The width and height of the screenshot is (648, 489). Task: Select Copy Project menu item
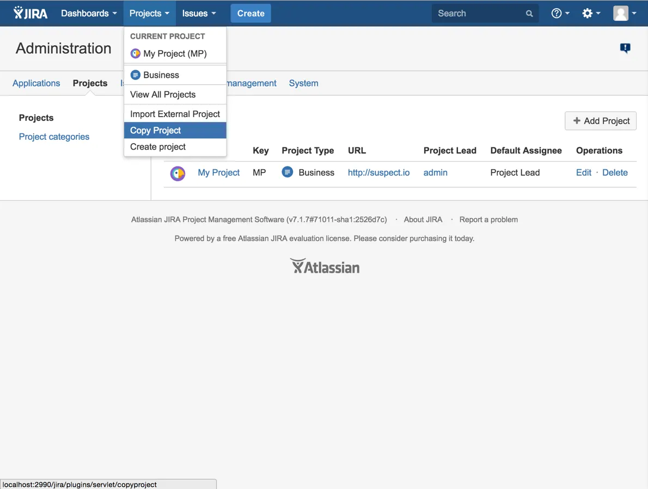(175, 131)
